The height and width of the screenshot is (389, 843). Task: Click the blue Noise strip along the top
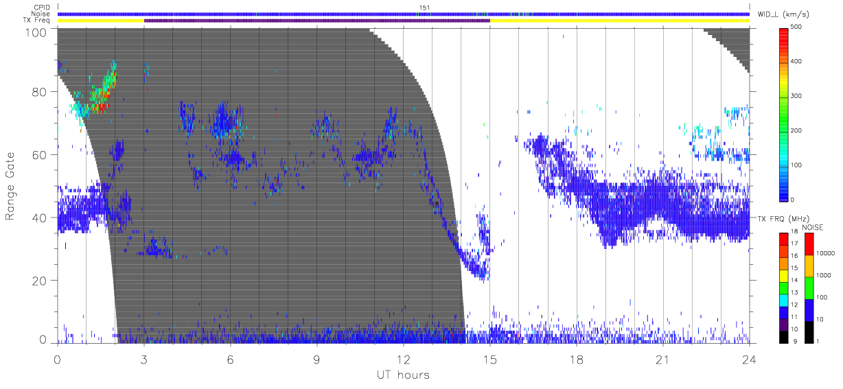403,14
